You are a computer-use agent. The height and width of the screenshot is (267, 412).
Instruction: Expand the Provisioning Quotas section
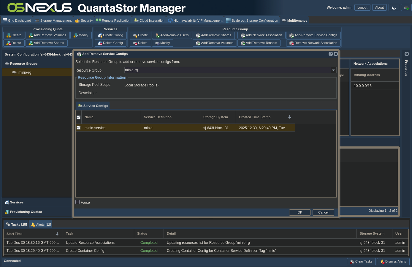click(x=26, y=212)
